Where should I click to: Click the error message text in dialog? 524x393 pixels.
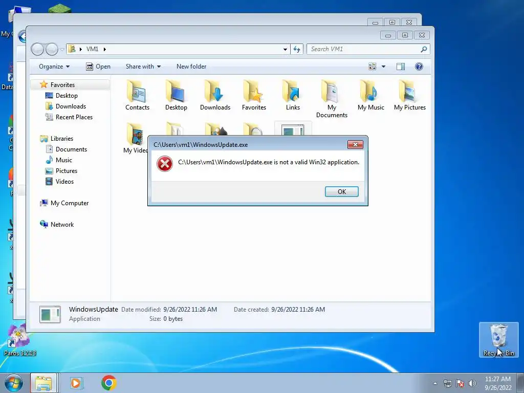pos(269,162)
